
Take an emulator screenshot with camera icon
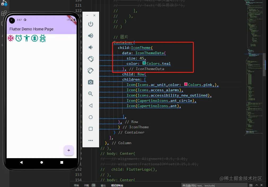click(x=91, y=82)
